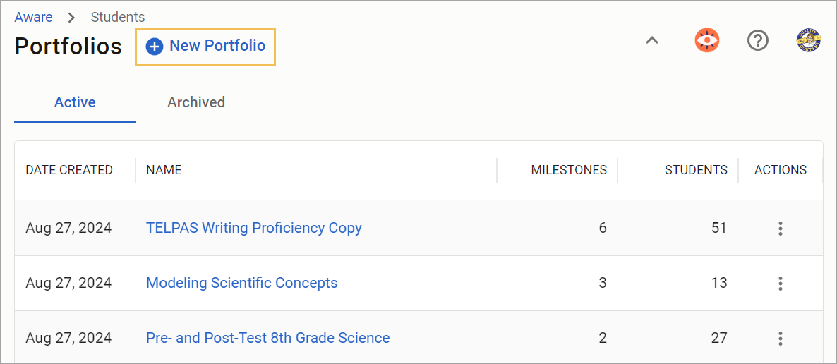Click the plus icon beside New Portfolio

tap(155, 47)
